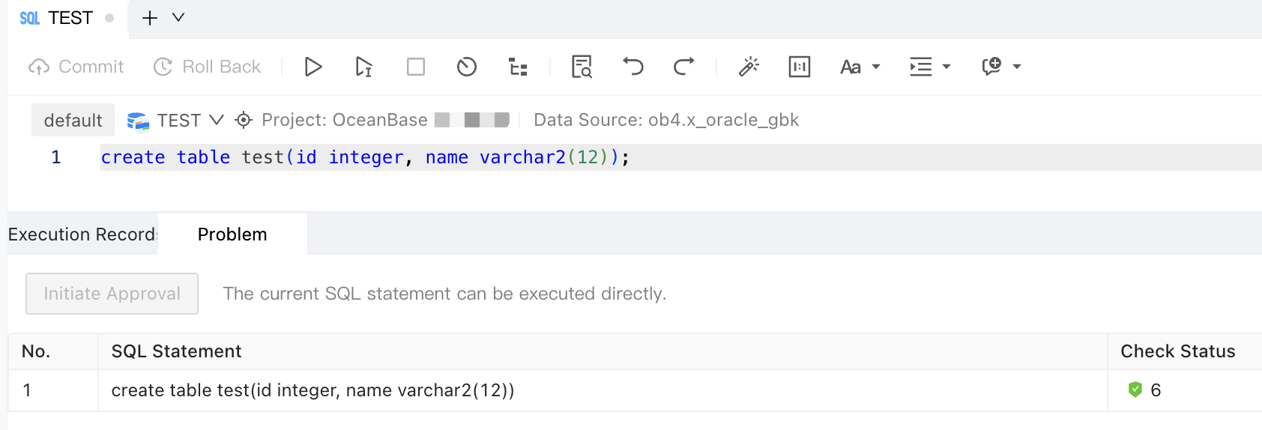Run the SQL statement with Play icon
Screen dimensions: 1262x430
(313, 67)
